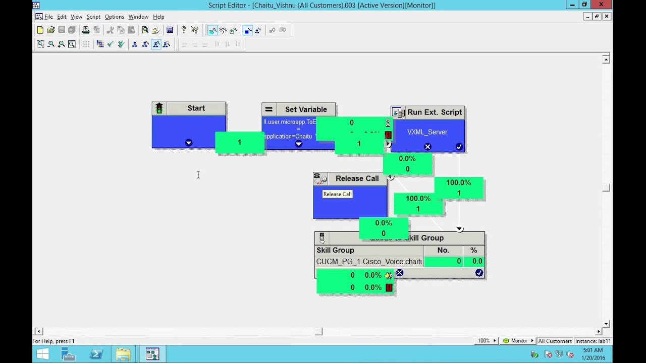Click the checkmark terminal on Skill Group node

(479, 273)
